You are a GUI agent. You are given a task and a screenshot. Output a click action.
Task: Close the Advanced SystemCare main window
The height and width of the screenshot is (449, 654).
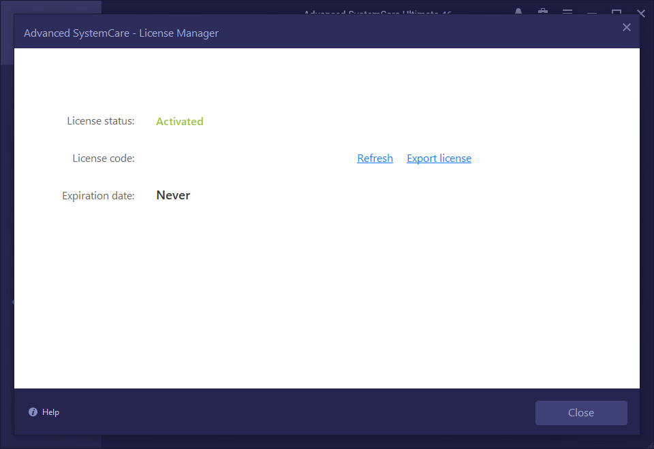[x=641, y=13]
